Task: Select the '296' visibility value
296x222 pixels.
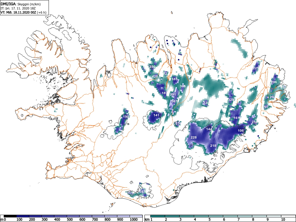Action: tap(274, 82)
